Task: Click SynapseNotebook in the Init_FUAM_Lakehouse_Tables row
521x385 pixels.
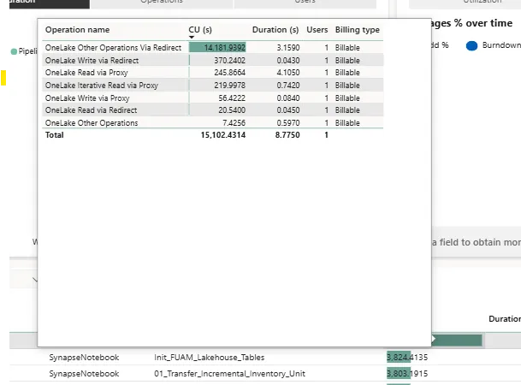Action: [x=84, y=358]
